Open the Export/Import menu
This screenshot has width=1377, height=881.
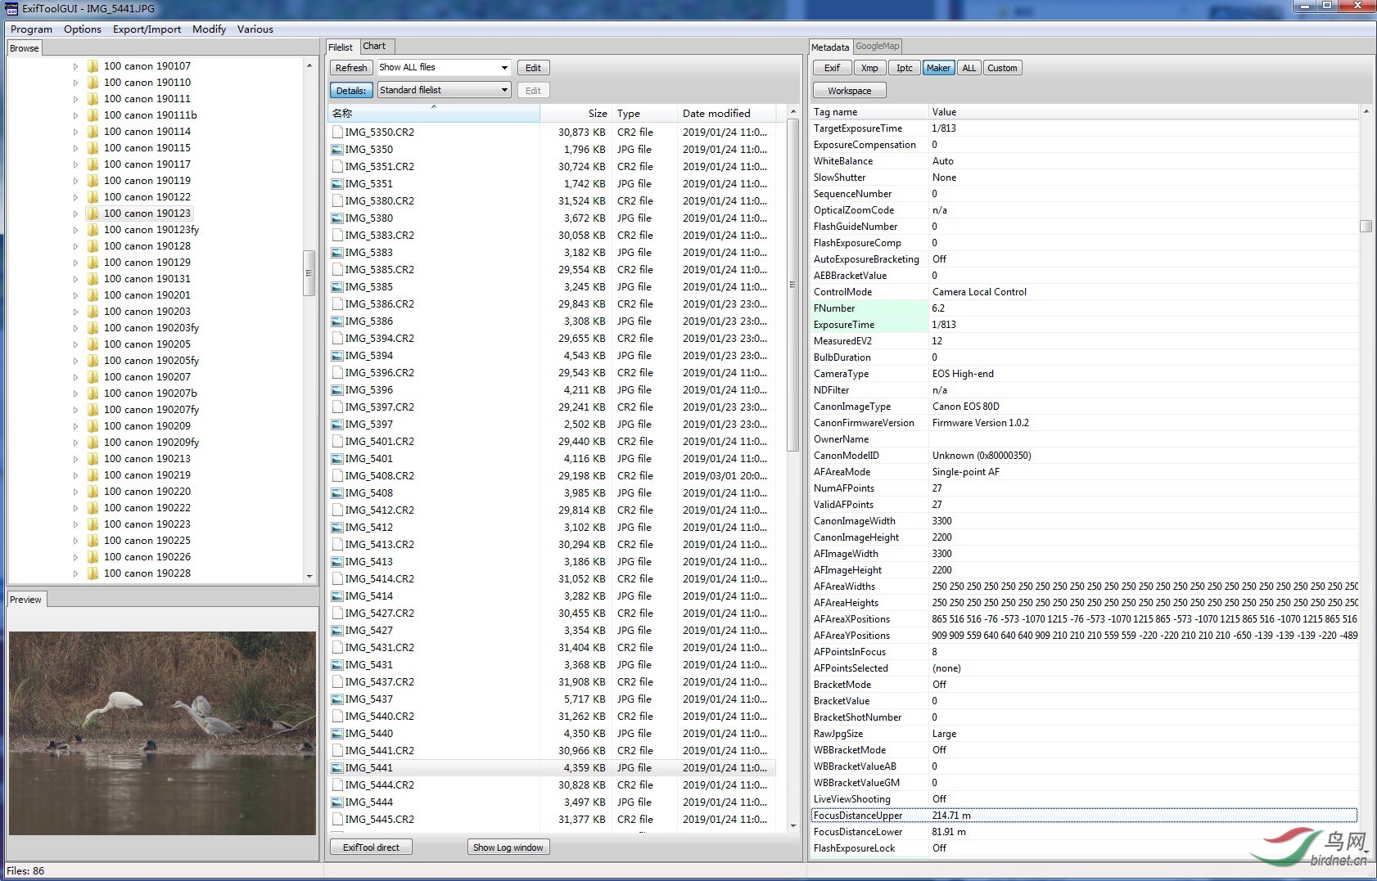coord(147,29)
